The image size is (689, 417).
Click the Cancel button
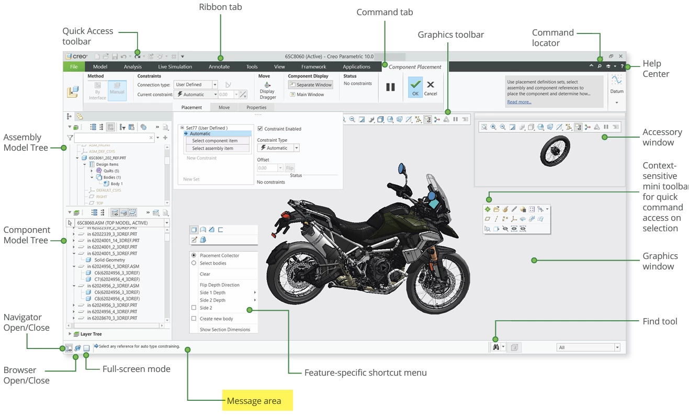pyautogui.click(x=431, y=87)
